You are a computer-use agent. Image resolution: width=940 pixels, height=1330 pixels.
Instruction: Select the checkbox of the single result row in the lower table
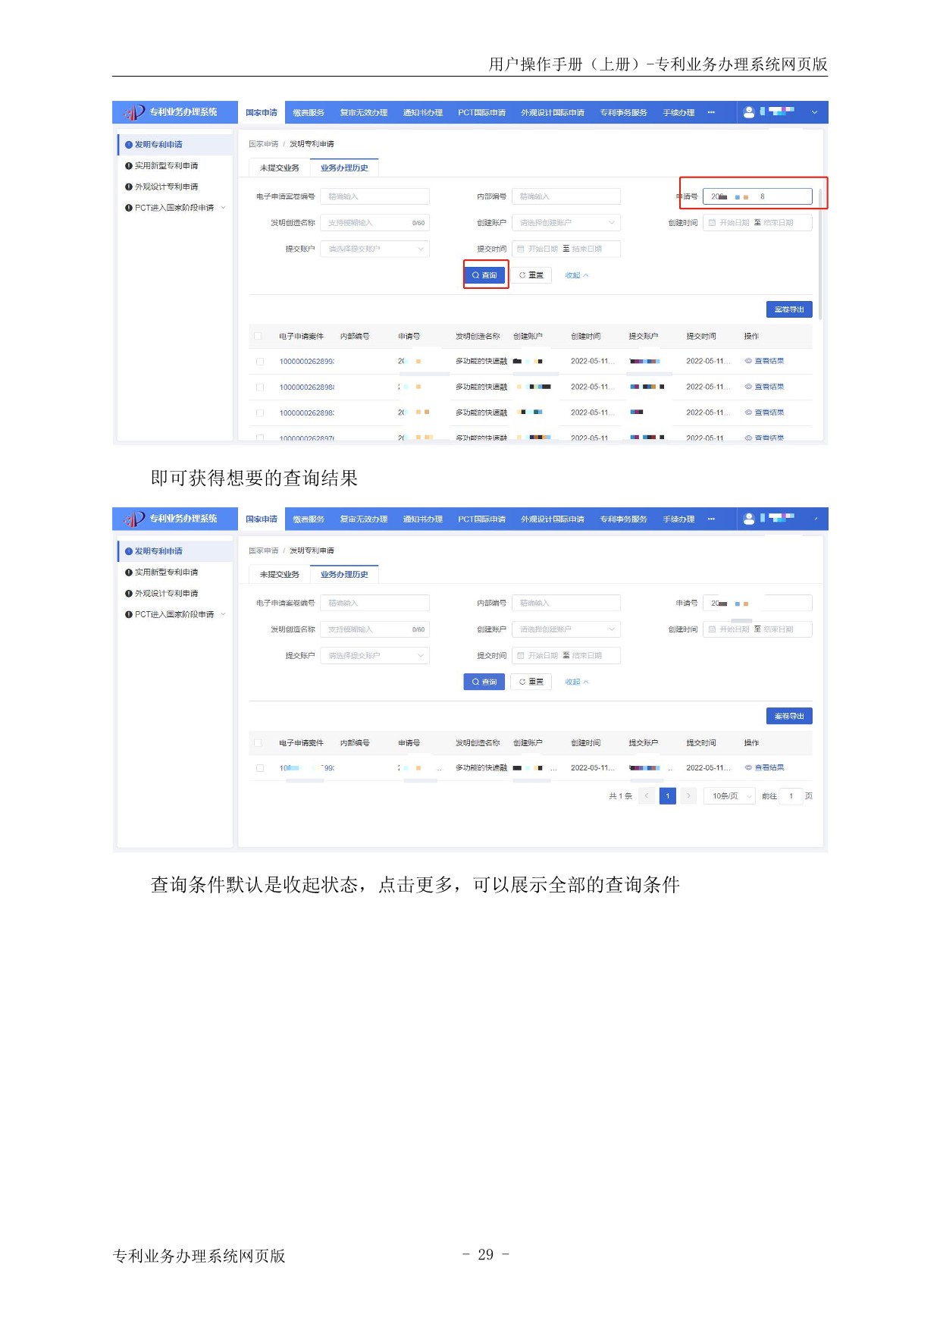260,768
